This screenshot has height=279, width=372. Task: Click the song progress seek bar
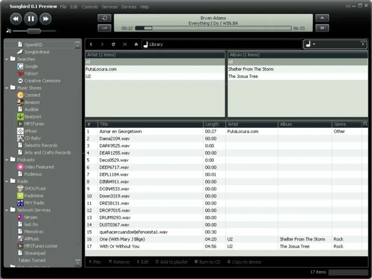pos(213,28)
